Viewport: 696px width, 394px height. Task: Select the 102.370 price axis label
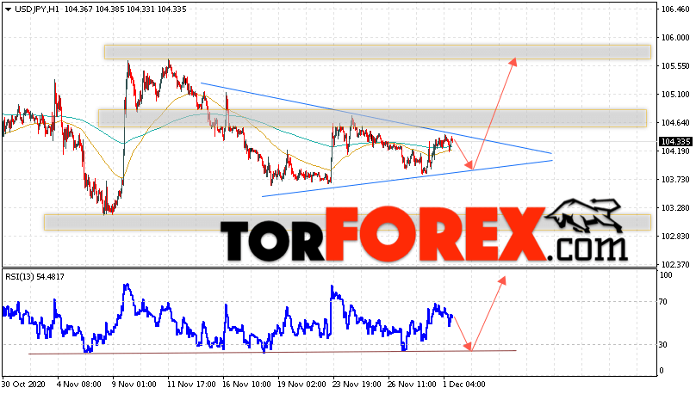pos(675,265)
